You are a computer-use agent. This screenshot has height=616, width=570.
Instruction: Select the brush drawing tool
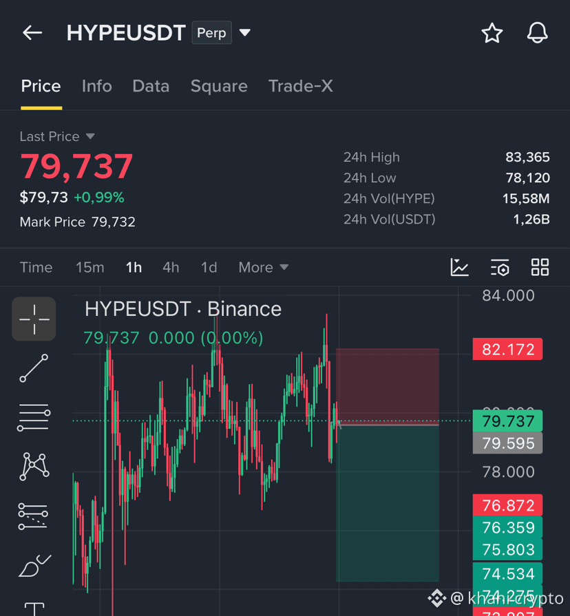34,565
